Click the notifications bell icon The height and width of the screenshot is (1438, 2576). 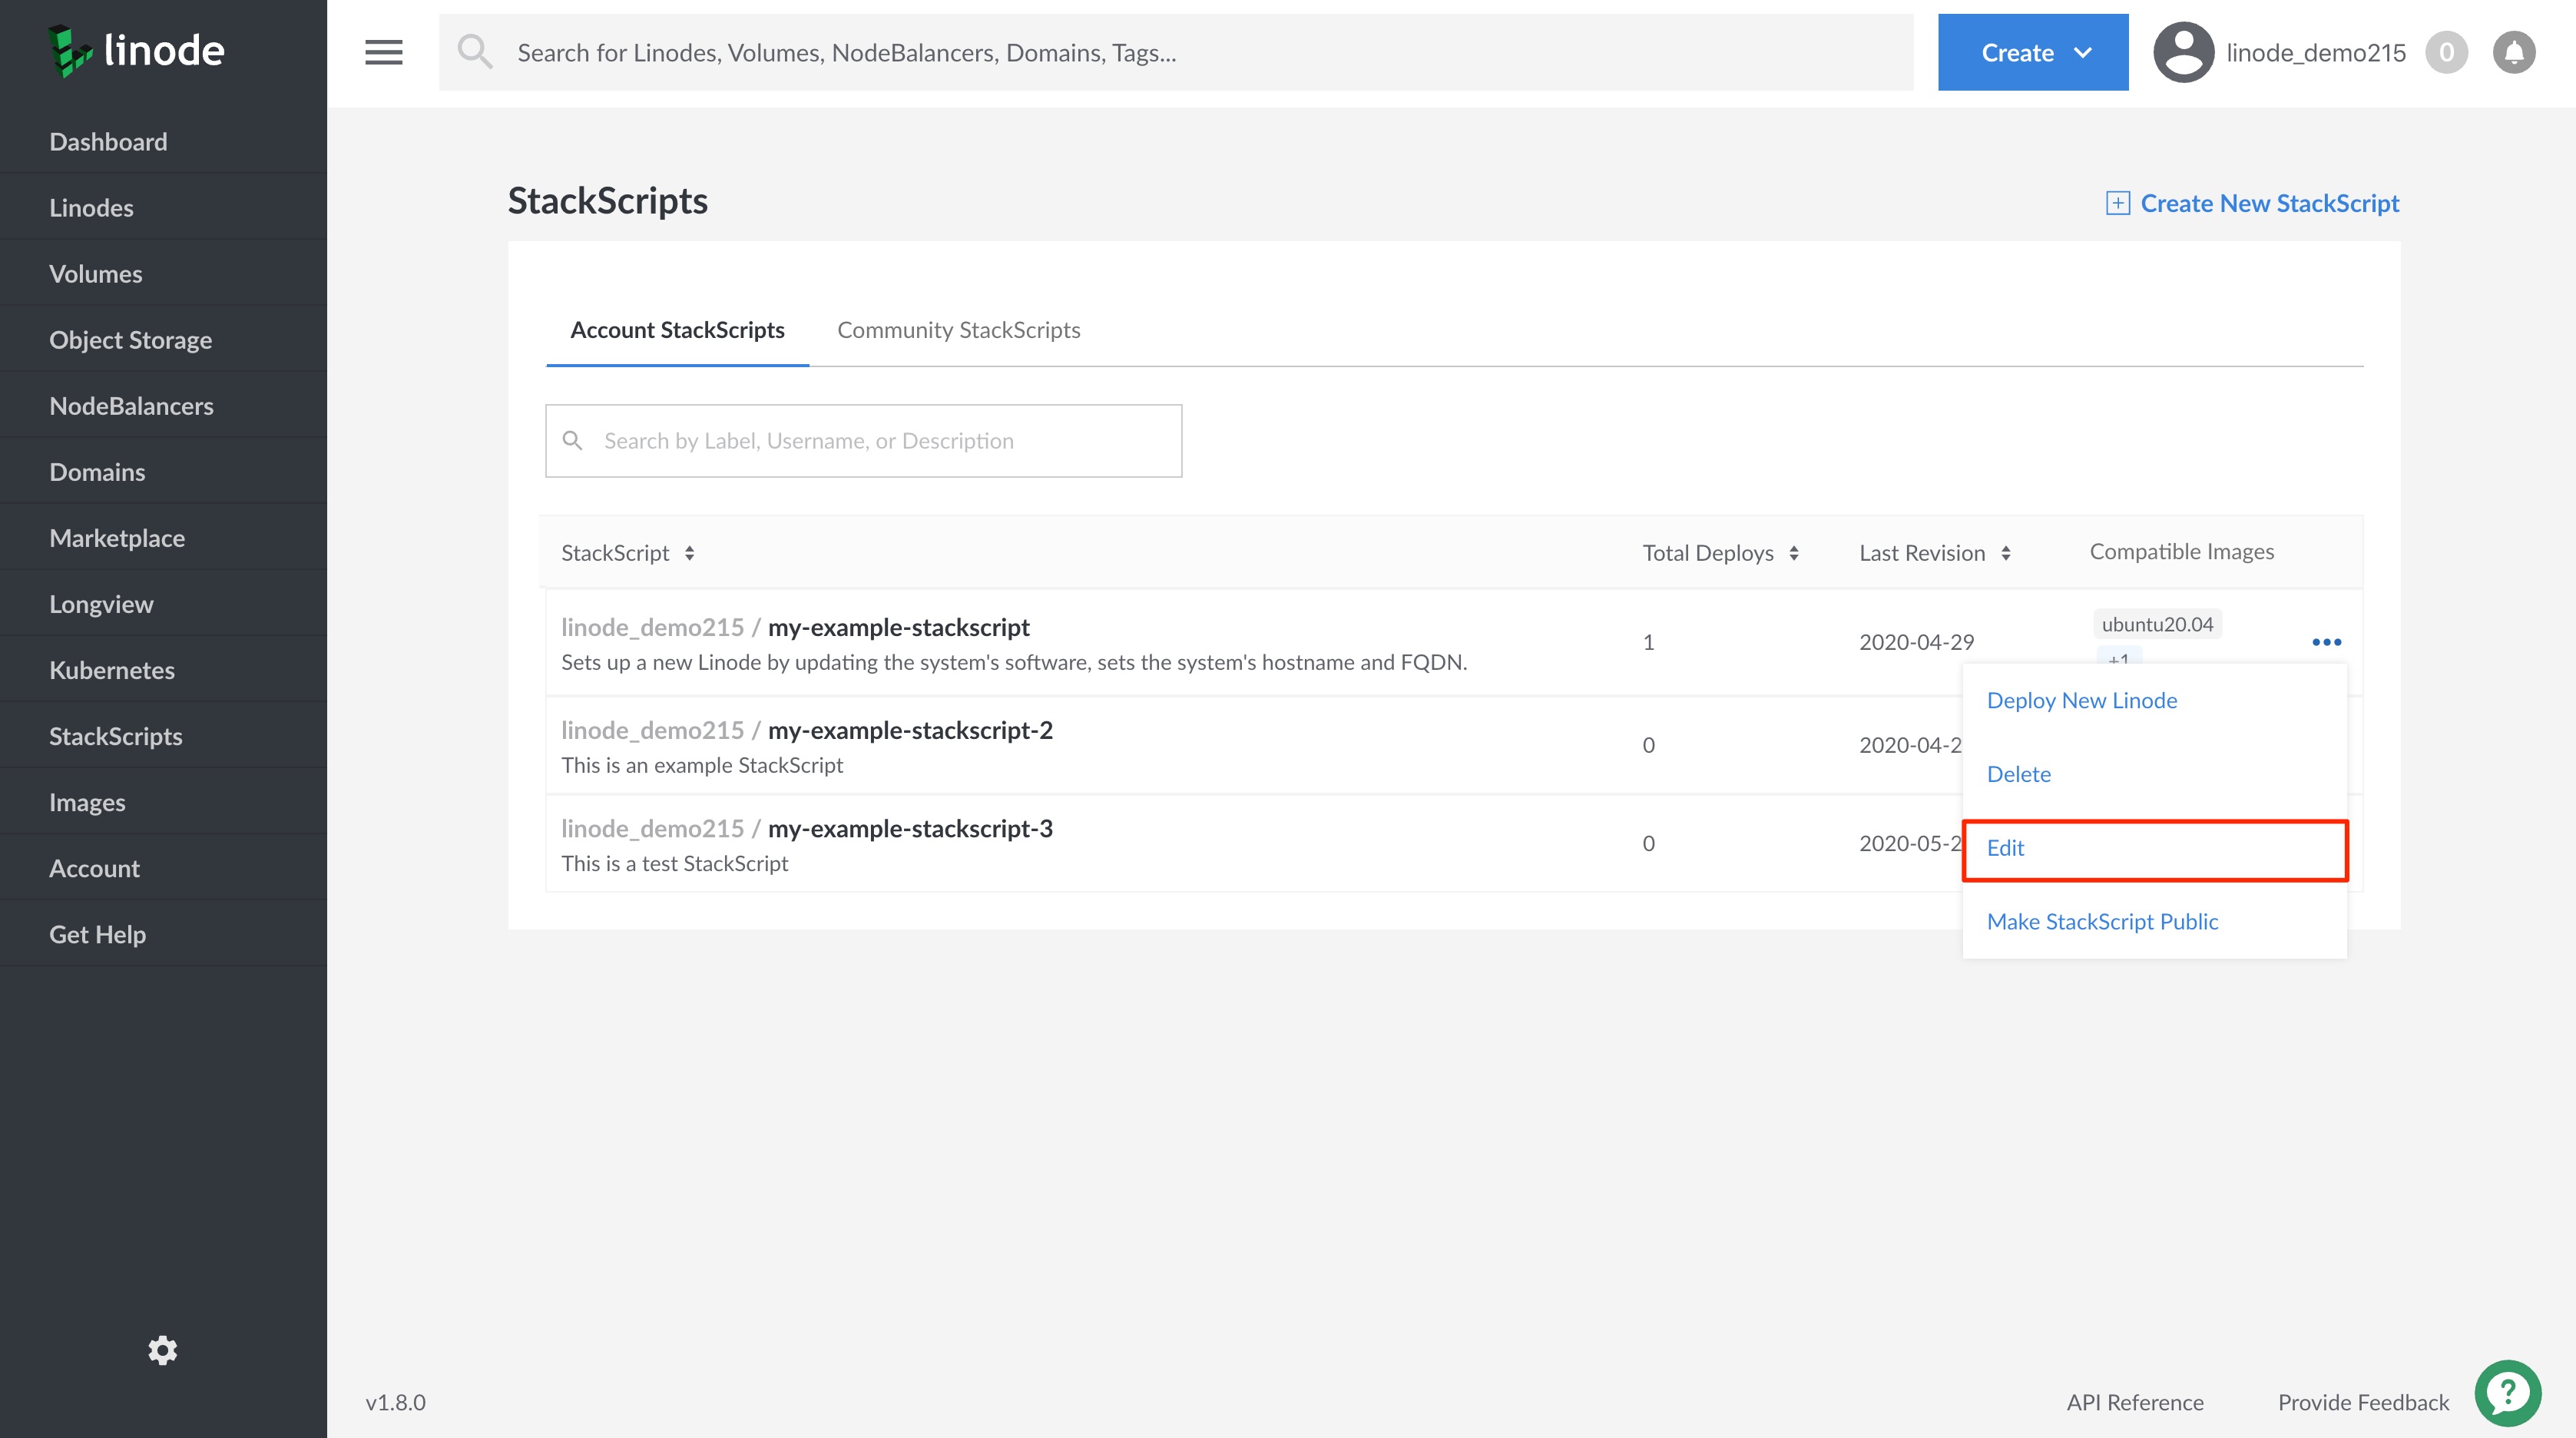pos(2512,51)
